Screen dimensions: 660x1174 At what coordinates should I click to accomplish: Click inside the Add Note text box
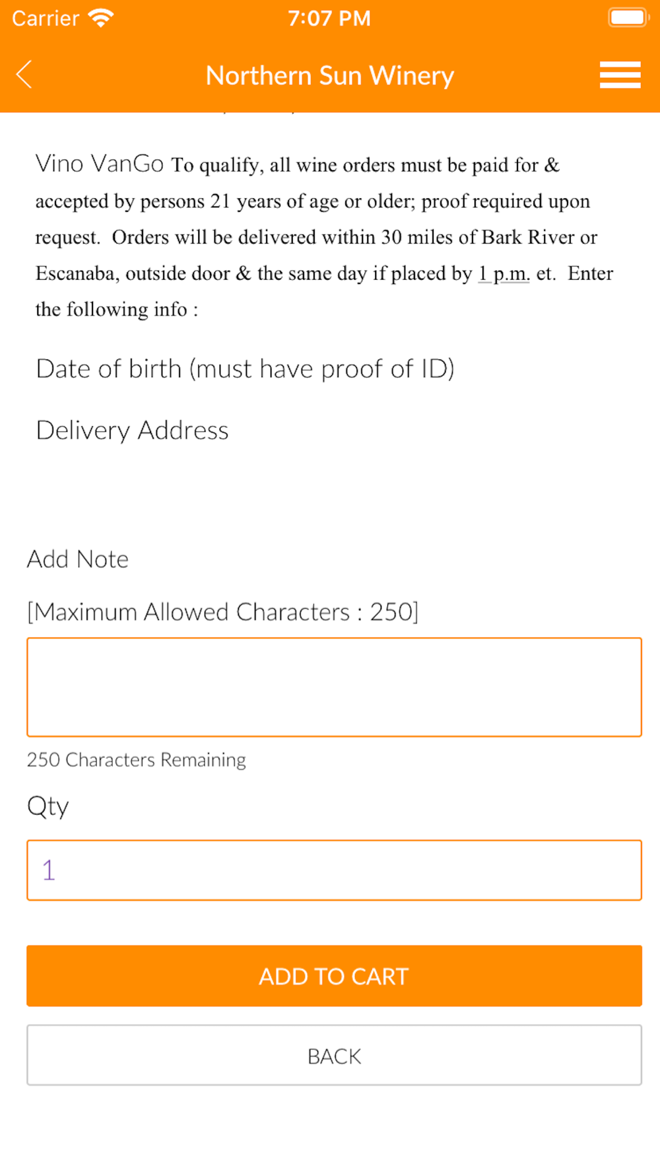coord(334,687)
